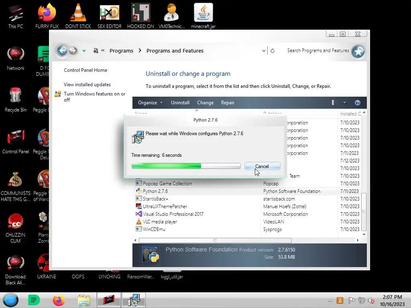Click the vertical scrollbar thumb in program list
The image size is (411, 308).
364,211
